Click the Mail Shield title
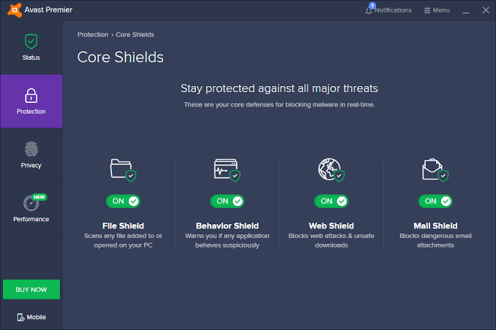 (435, 226)
